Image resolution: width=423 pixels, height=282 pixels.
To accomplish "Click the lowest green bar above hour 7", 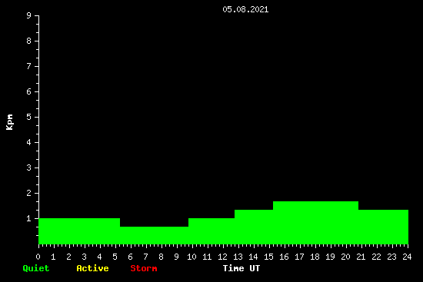I will 154,235.
